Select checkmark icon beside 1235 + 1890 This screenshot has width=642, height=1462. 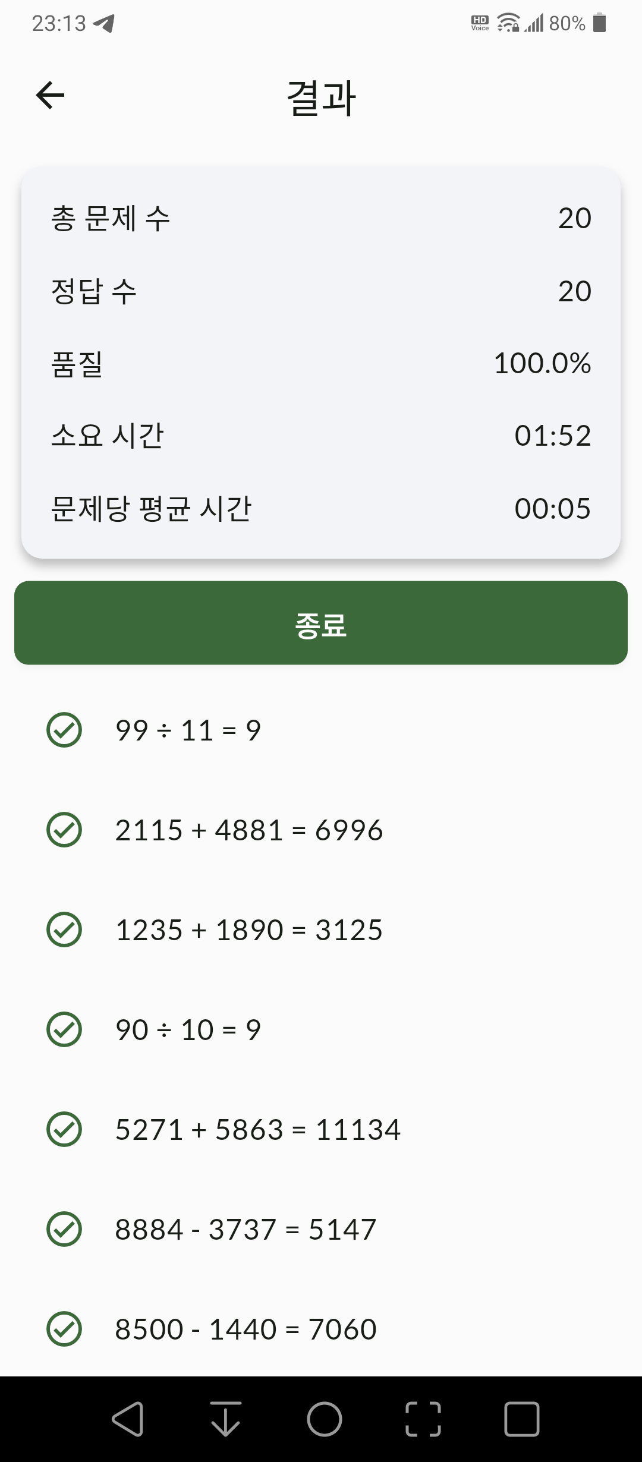[x=64, y=929]
